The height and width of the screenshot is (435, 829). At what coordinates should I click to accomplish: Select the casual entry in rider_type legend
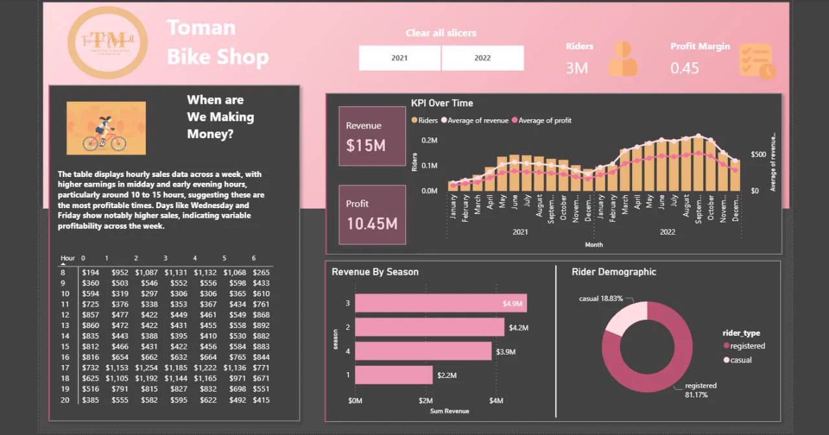pyautogui.click(x=738, y=360)
